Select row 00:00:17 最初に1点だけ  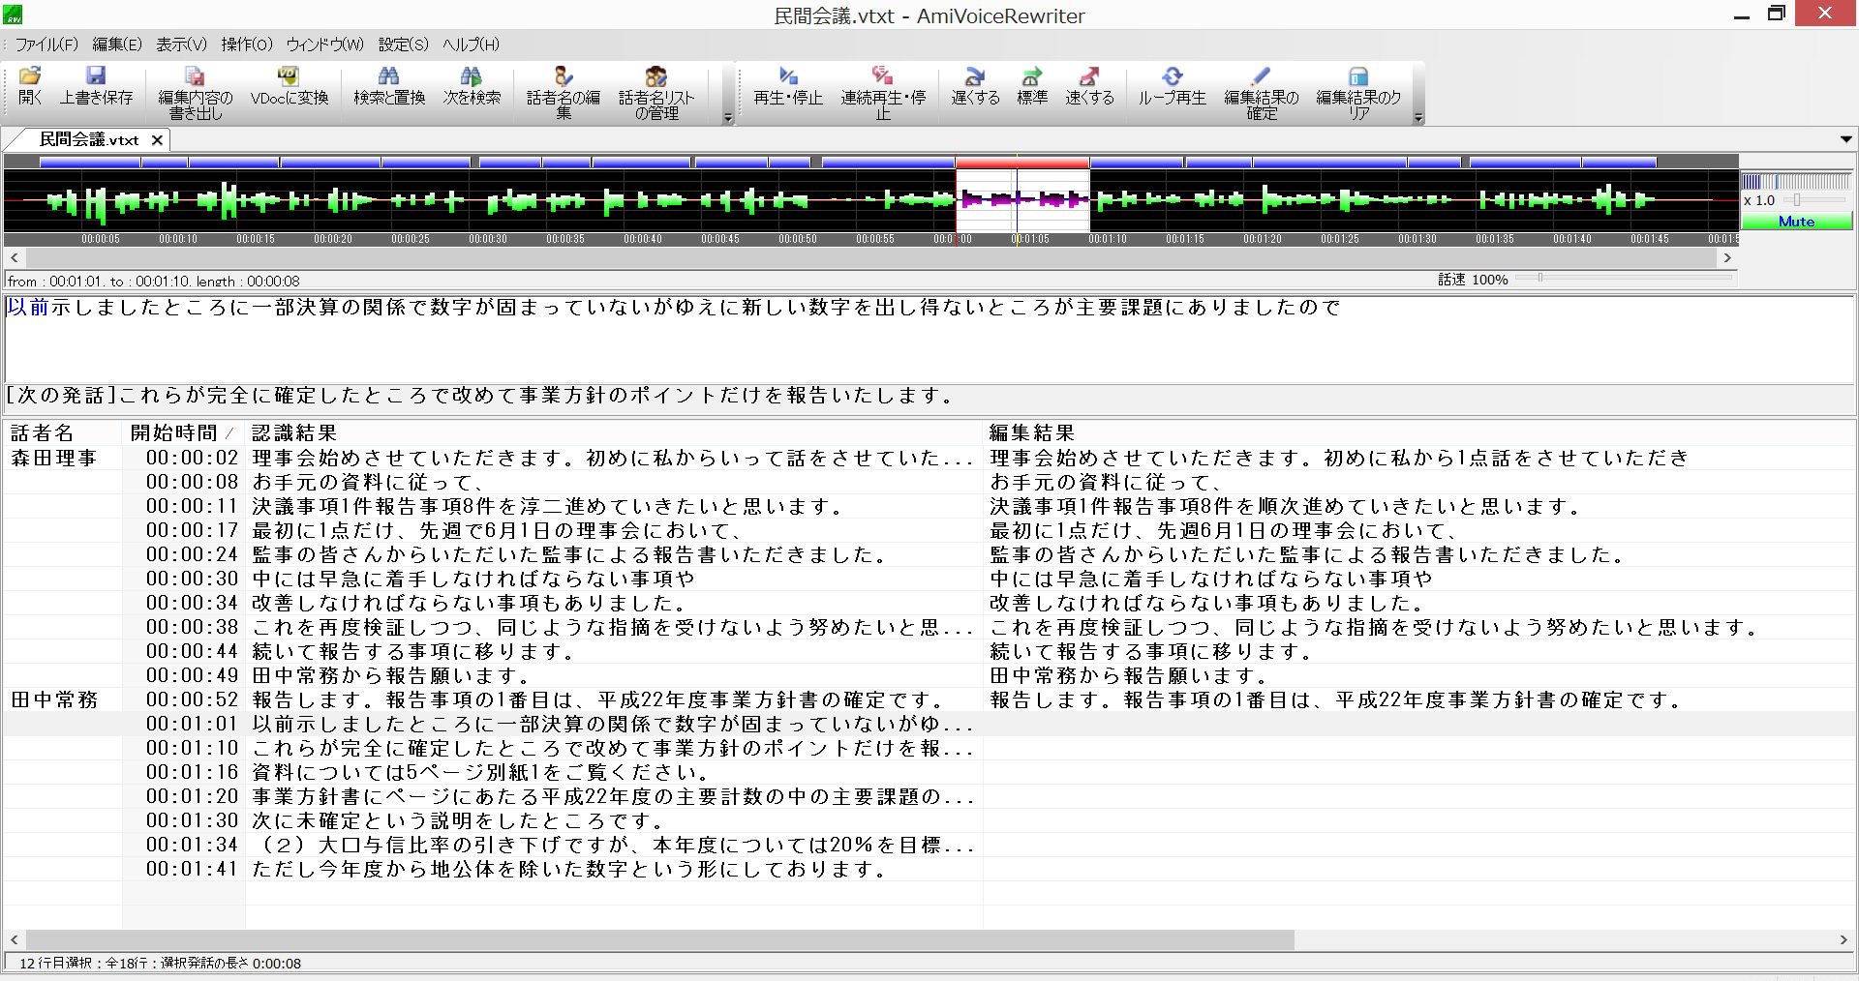pyautogui.click(x=929, y=530)
